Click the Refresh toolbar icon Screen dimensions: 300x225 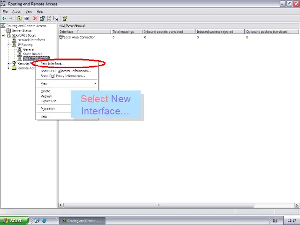(49, 19)
